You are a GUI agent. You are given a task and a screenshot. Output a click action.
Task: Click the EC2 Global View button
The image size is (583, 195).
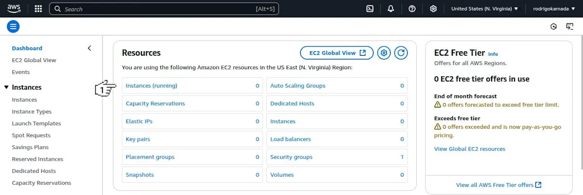point(337,53)
